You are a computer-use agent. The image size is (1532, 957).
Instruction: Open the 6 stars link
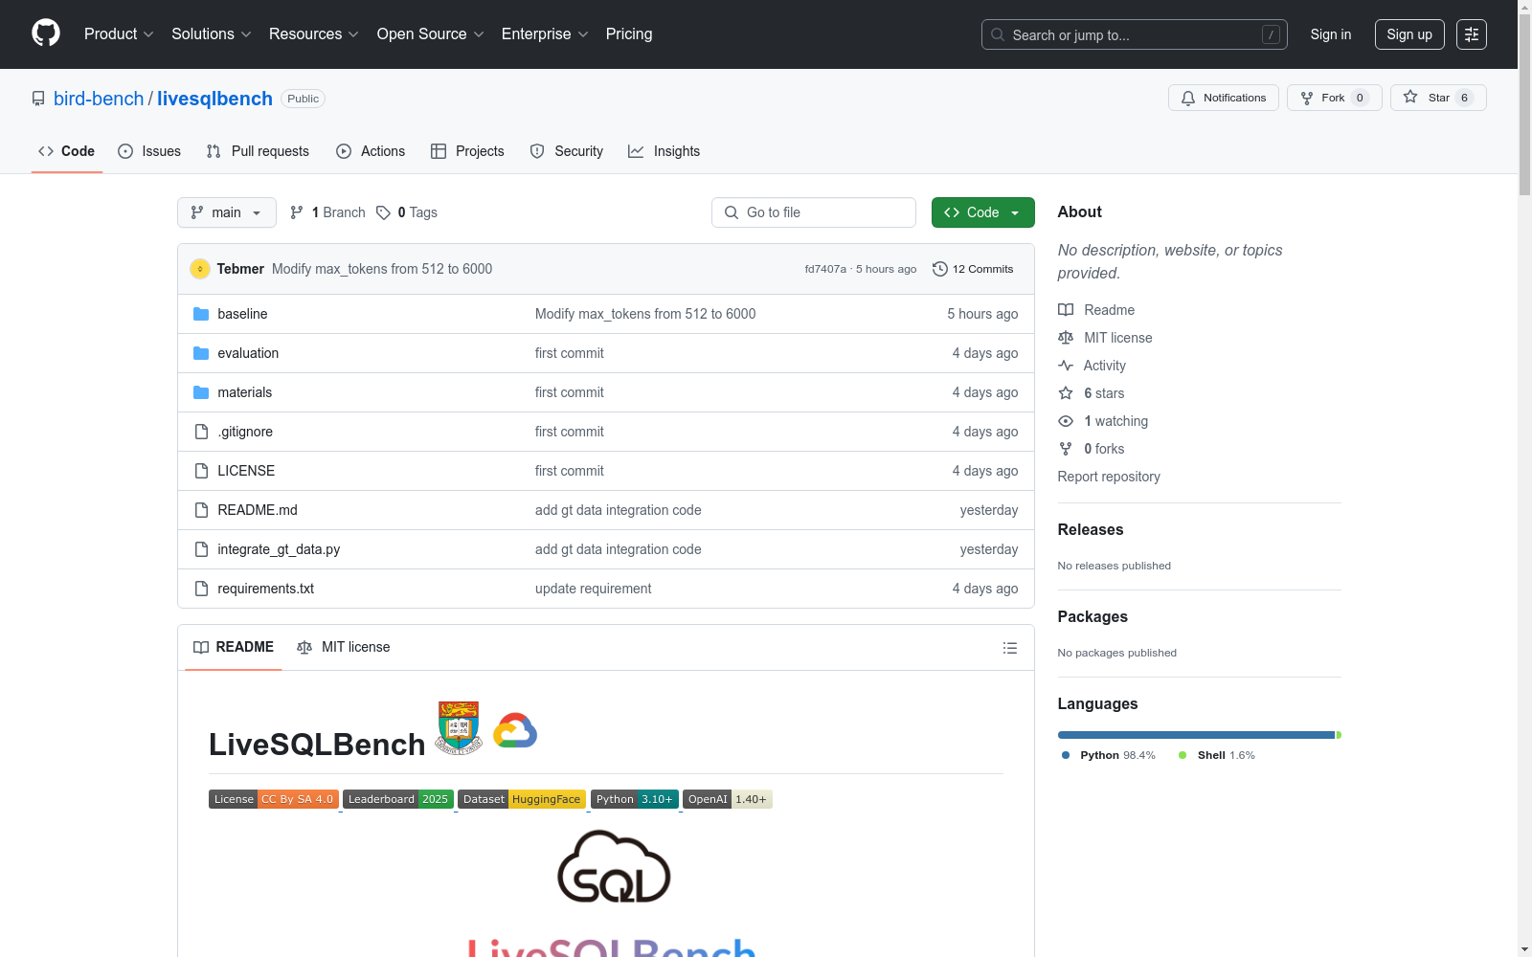coord(1092,393)
